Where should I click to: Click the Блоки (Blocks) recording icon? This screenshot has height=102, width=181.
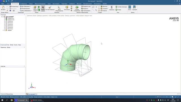[x=130, y=8]
